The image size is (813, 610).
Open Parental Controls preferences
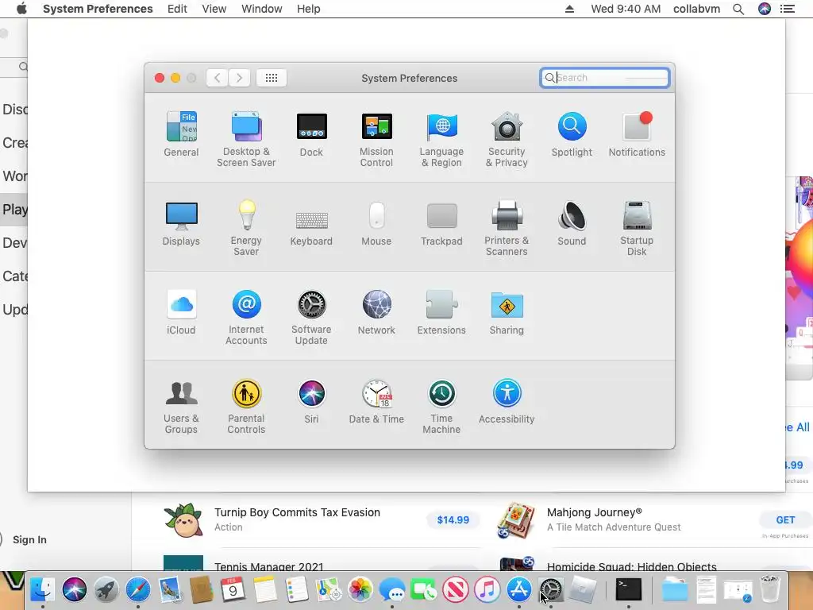tap(246, 406)
